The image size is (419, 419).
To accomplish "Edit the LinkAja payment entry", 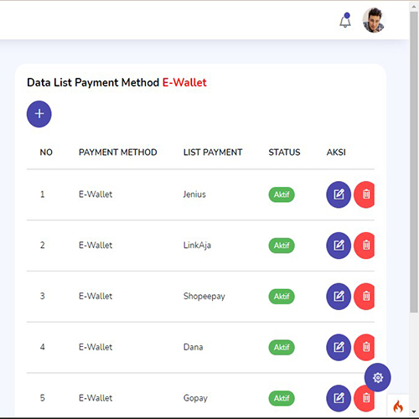I will 339,246.
